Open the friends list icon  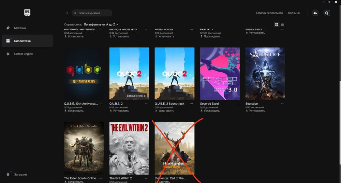pos(315,13)
